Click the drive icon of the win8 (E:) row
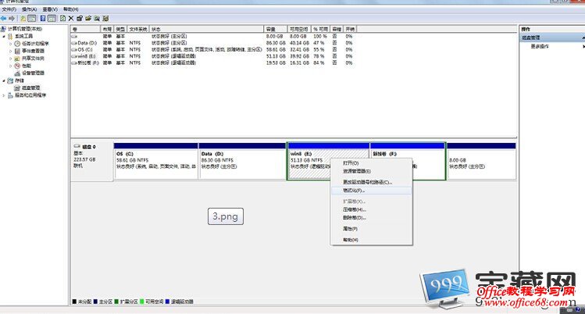 point(74,56)
